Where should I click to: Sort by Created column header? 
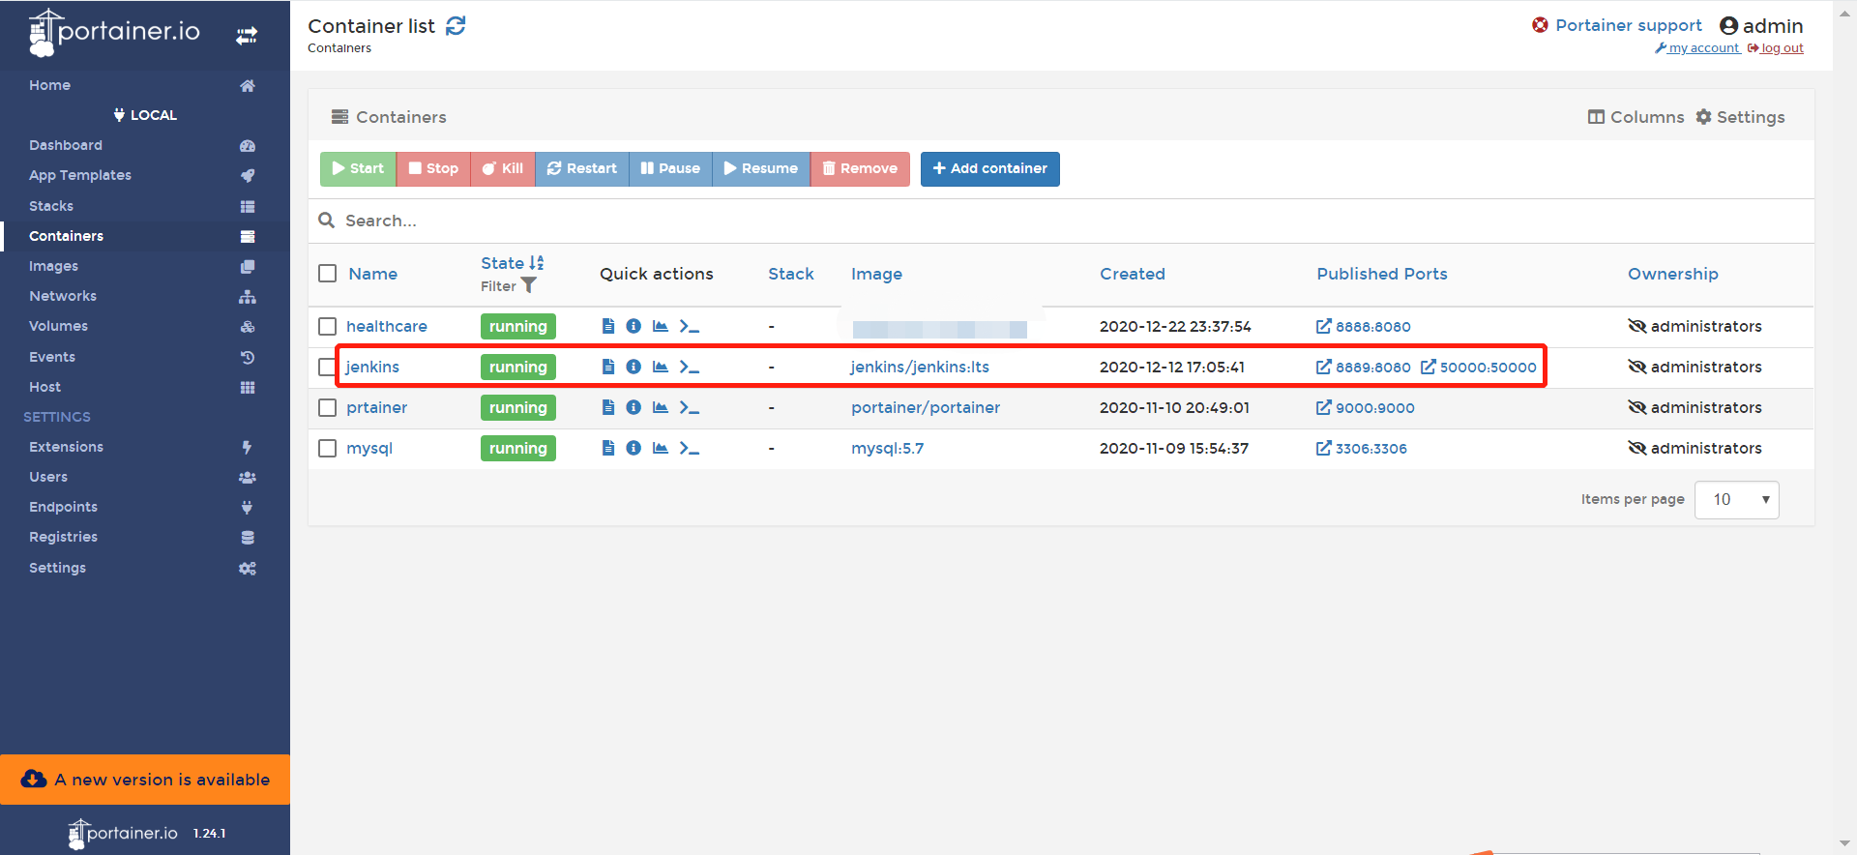pyautogui.click(x=1132, y=274)
